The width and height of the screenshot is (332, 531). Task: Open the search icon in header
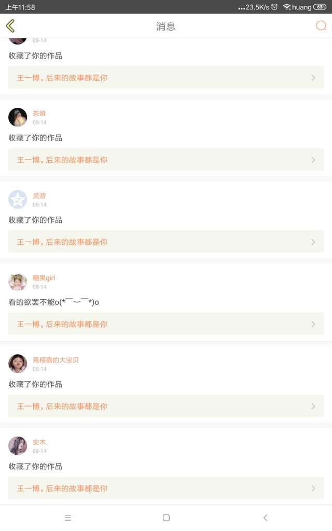321,26
